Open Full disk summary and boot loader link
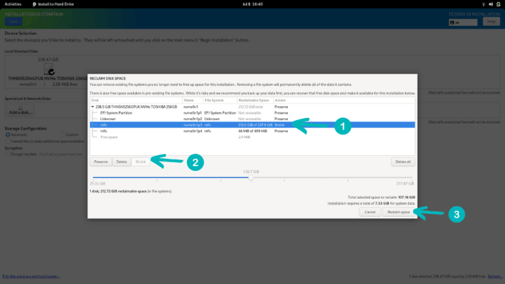The image size is (505, 284). [x=31, y=276]
